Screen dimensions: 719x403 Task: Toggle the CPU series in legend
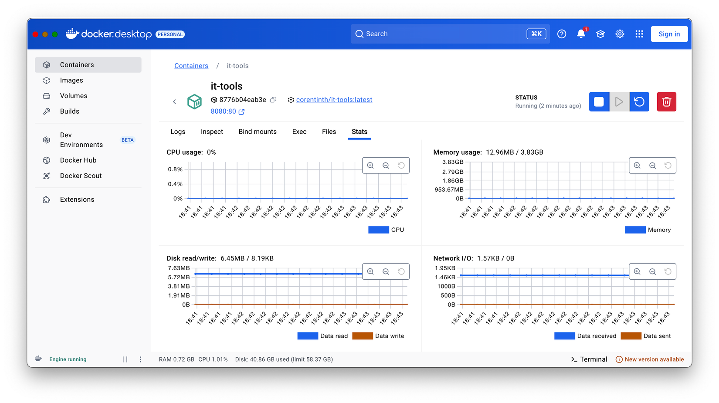pyautogui.click(x=386, y=230)
